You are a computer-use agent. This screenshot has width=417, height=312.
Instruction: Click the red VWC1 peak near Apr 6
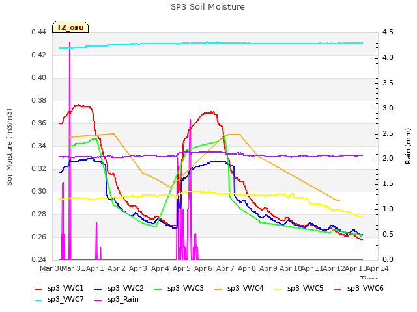(x=212, y=112)
